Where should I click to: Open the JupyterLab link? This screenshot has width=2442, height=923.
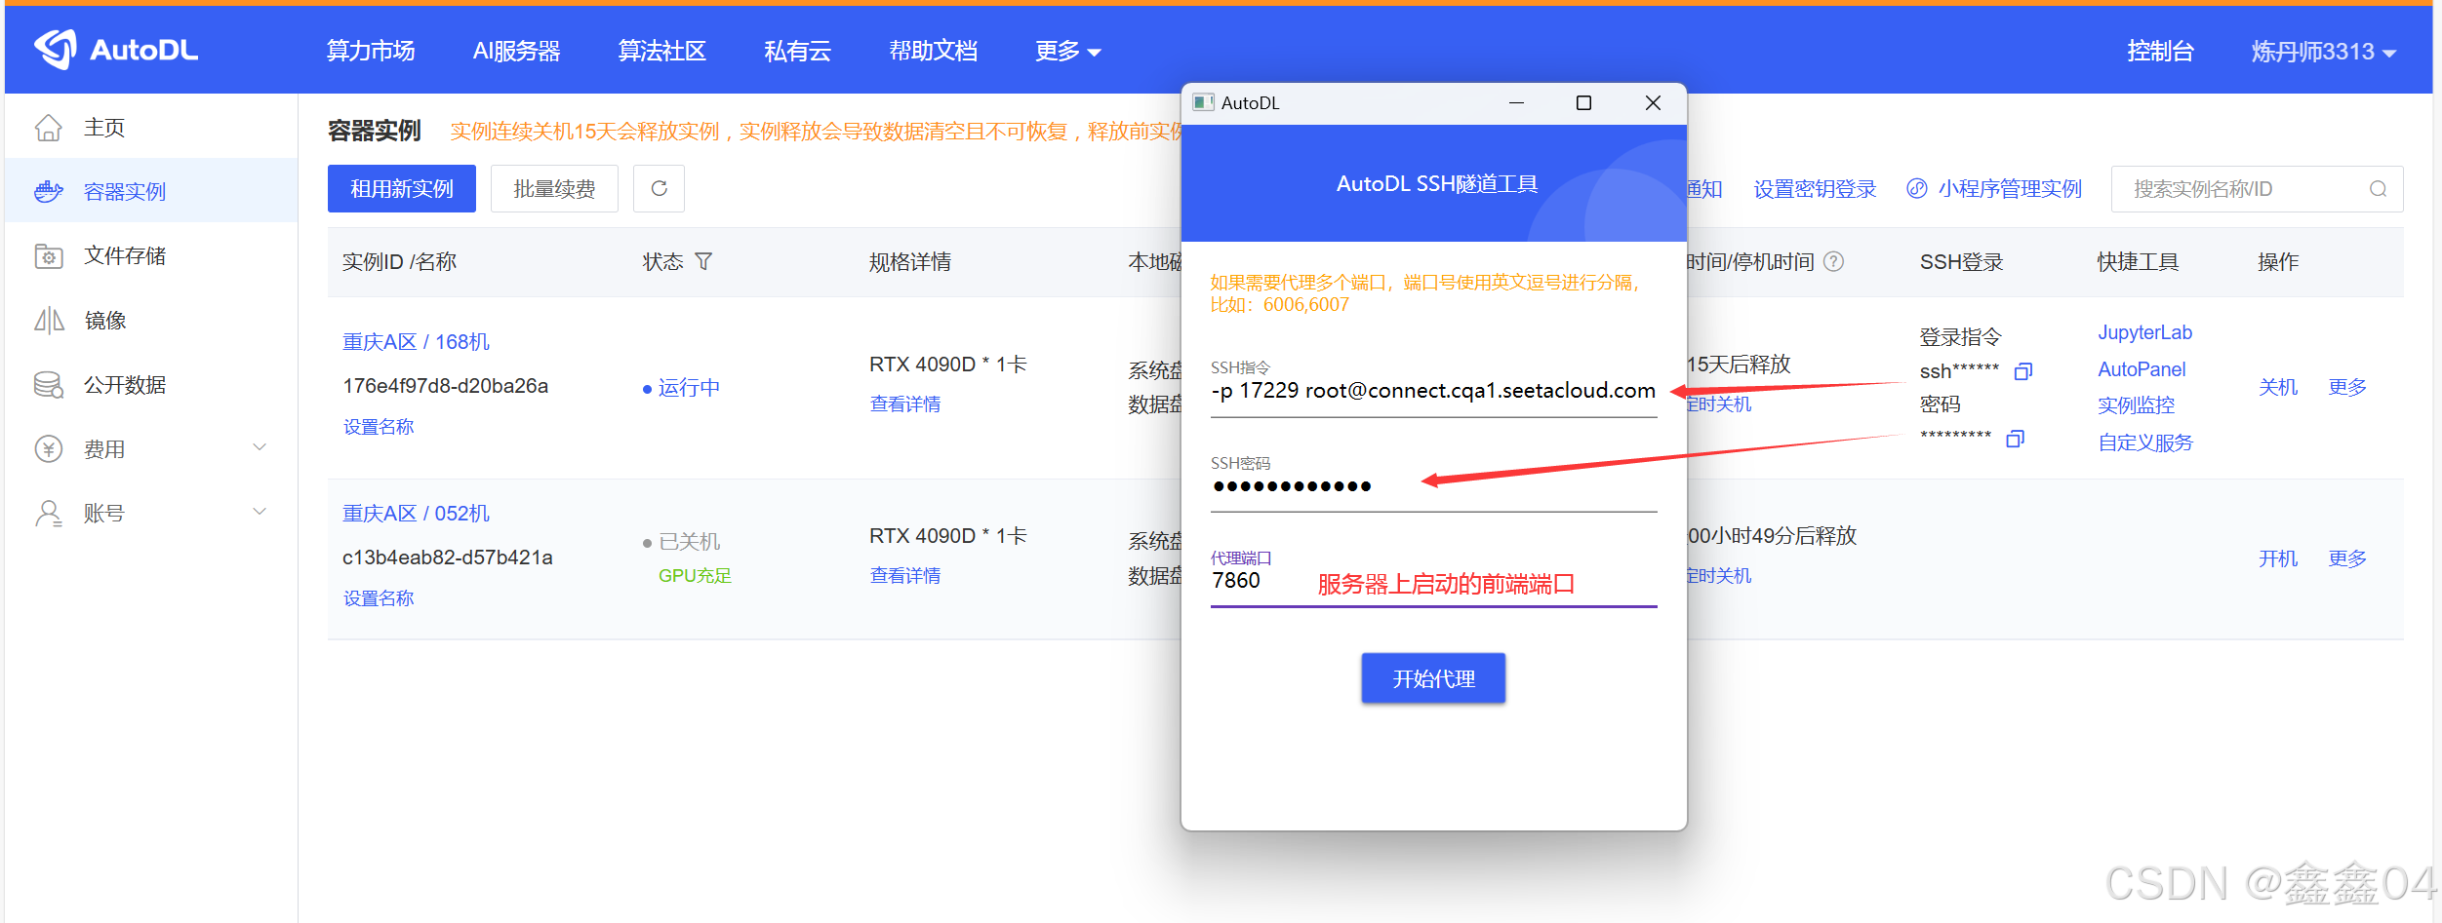pos(2145,332)
